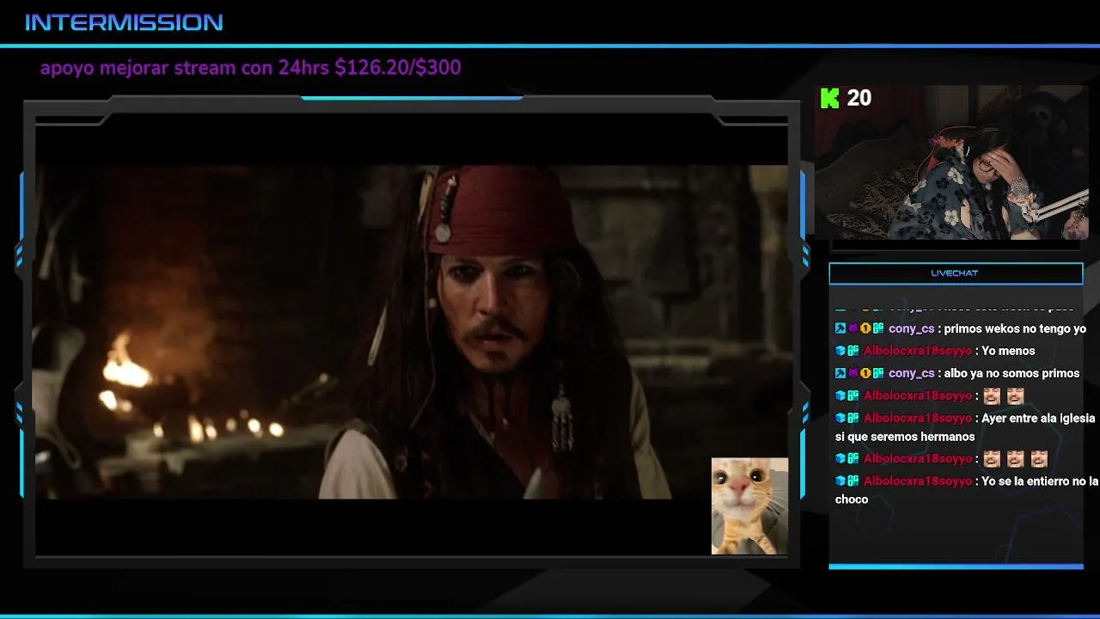1100x619 pixels.
Task: Click the first laughing emote in the three-emote message
Action: (992, 458)
